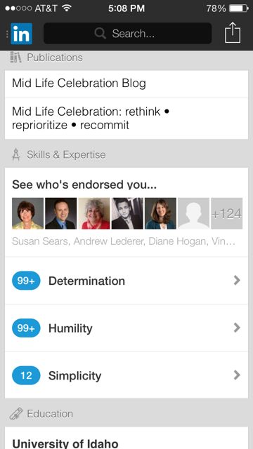
Task: Tap the LinkedIn logo icon
Action: (21, 34)
